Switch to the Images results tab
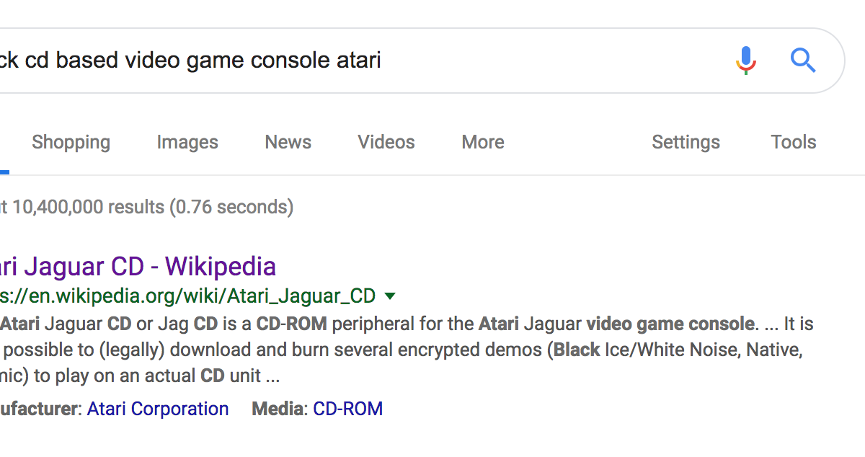865x457 pixels. pos(187,143)
